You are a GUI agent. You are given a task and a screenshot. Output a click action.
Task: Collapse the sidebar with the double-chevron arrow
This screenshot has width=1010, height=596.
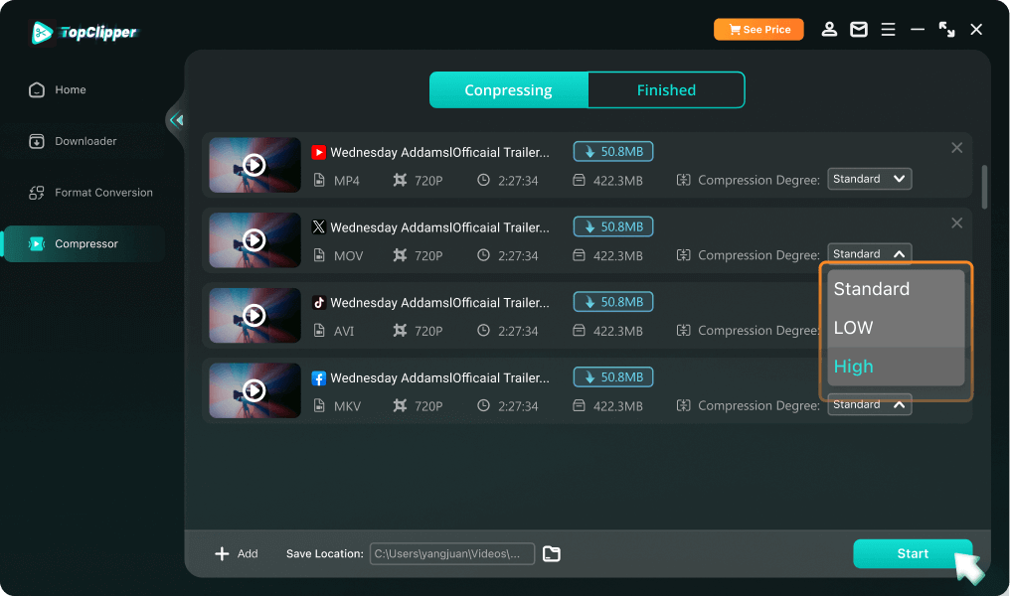tap(177, 120)
